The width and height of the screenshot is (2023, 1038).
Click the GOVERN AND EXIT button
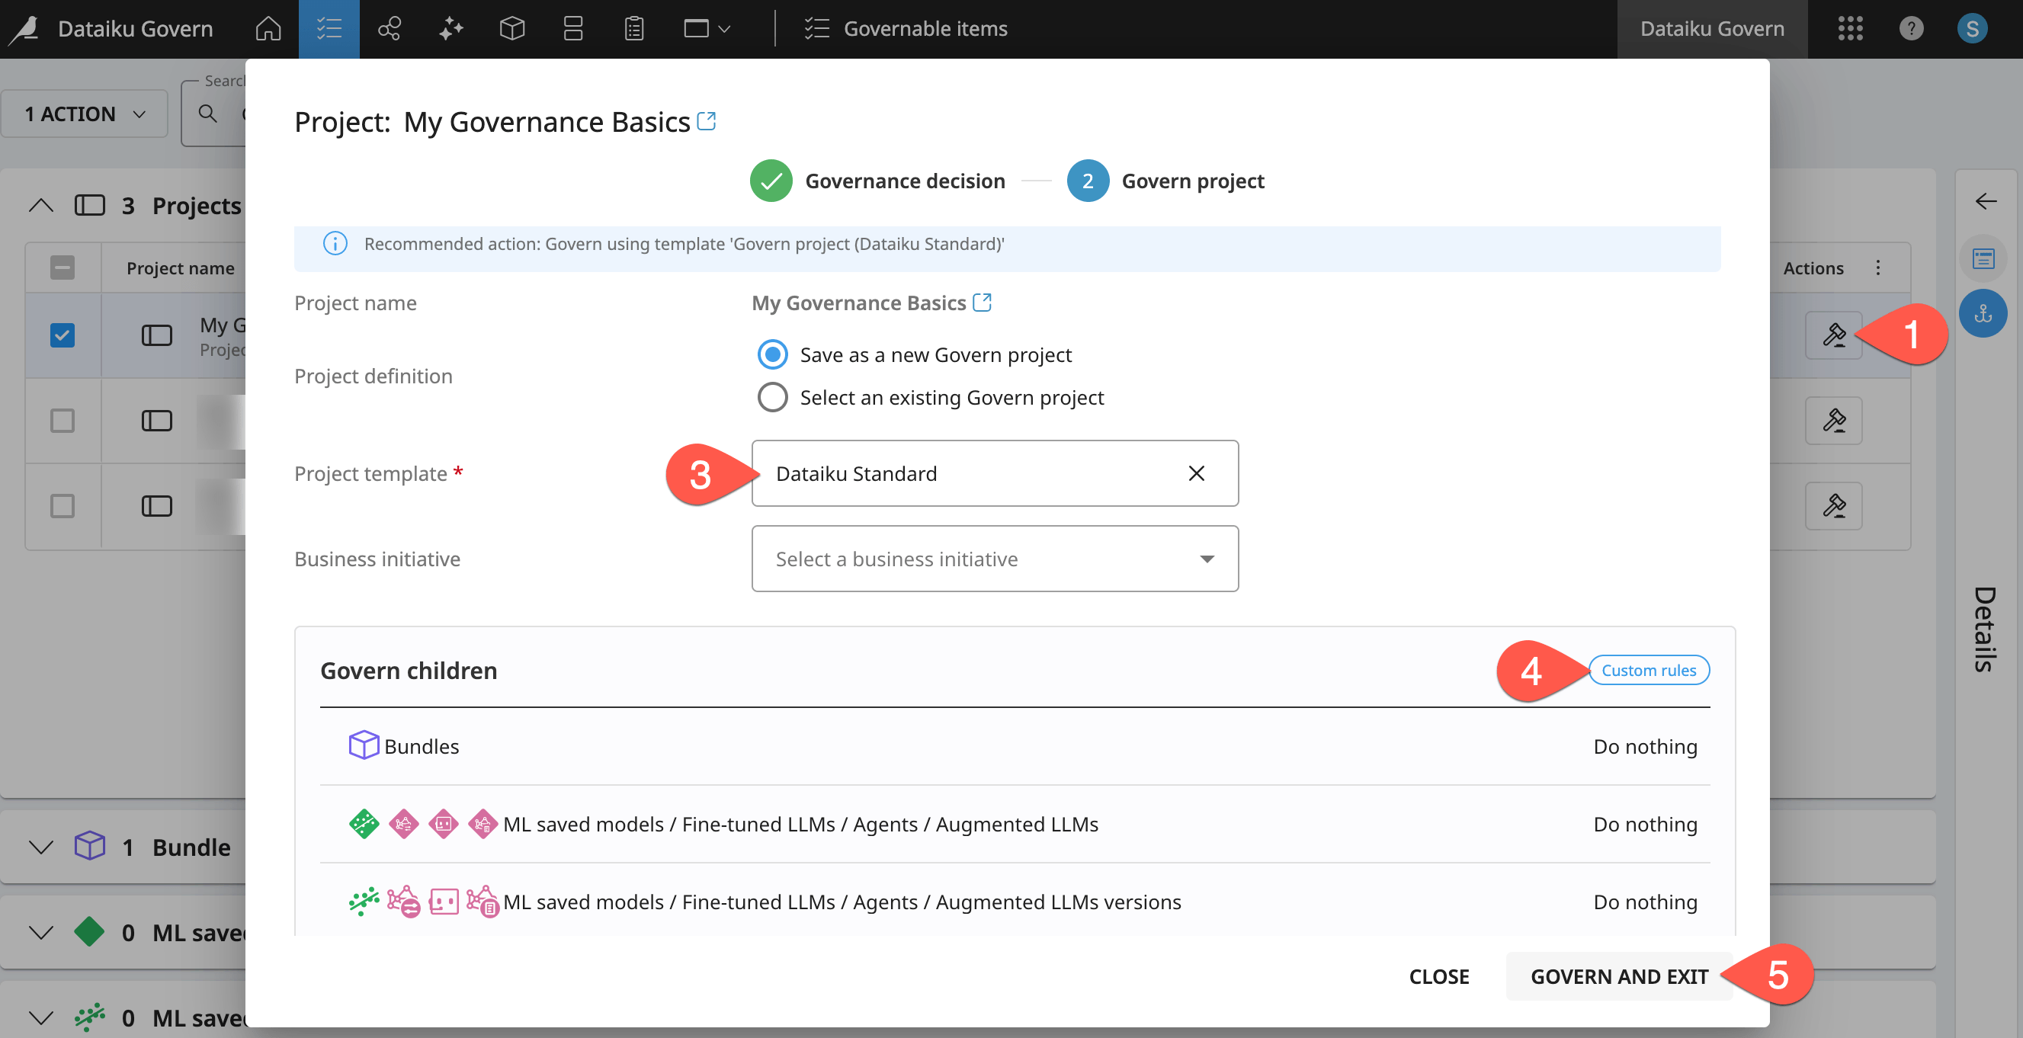pyautogui.click(x=1618, y=976)
